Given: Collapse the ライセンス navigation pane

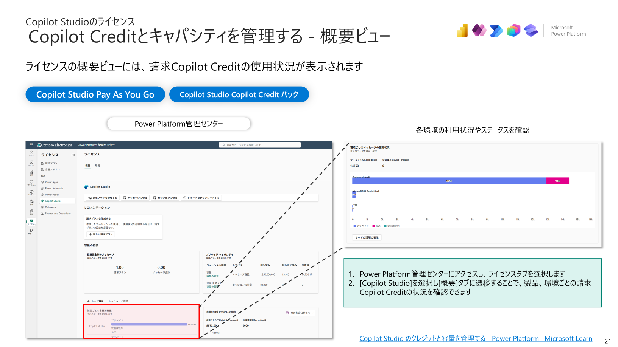Looking at the screenshot, I should coord(73,155).
